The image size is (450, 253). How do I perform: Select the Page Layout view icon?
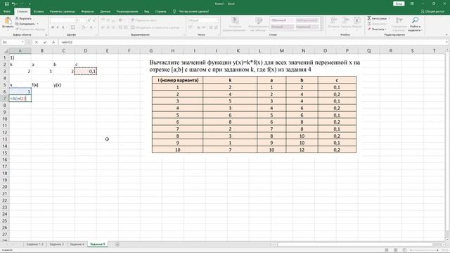point(395,250)
